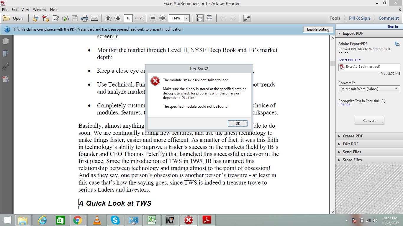
Task: Switch to the Fill & Sign tab
Action: point(359,18)
